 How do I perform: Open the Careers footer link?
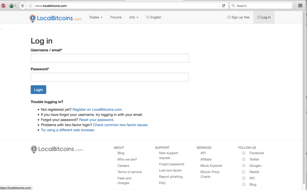tap(123, 165)
